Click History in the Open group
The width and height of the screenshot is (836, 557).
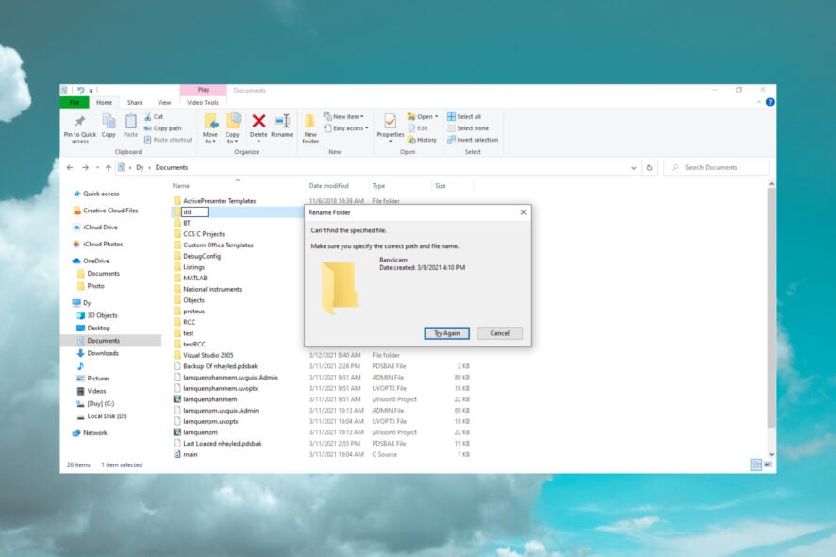click(x=422, y=140)
